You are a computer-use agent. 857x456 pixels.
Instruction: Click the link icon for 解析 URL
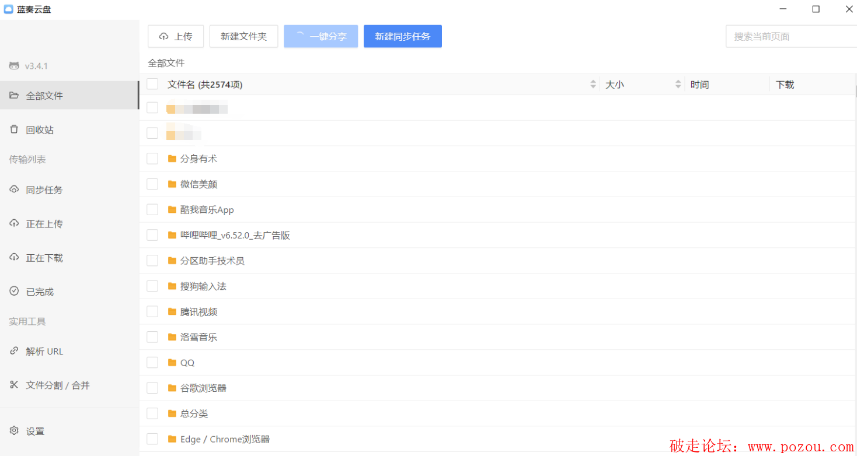click(x=14, y=351)
